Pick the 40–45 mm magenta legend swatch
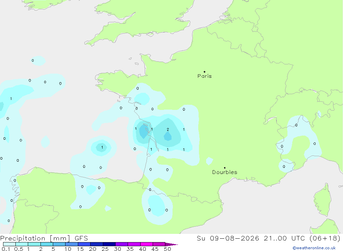The image size is (343, 251). point(146,244)
